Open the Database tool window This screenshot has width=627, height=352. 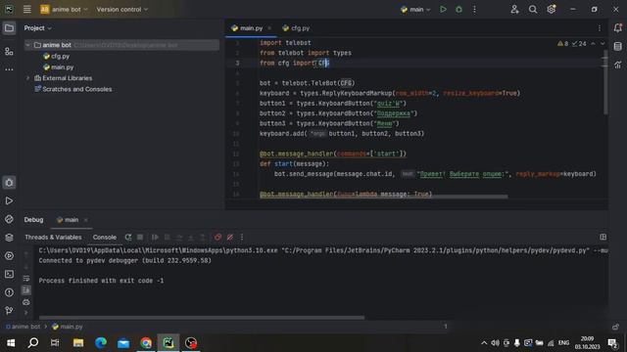(x=618, y=46)
